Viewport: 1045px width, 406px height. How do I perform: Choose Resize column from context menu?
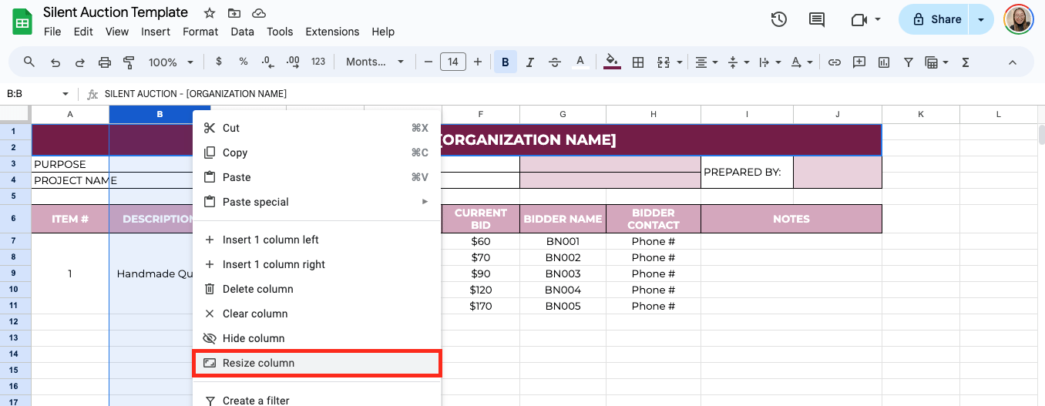point(317,363)
